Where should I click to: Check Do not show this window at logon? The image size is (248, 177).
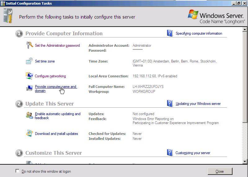pyautogui.click(x=17, y=171)
